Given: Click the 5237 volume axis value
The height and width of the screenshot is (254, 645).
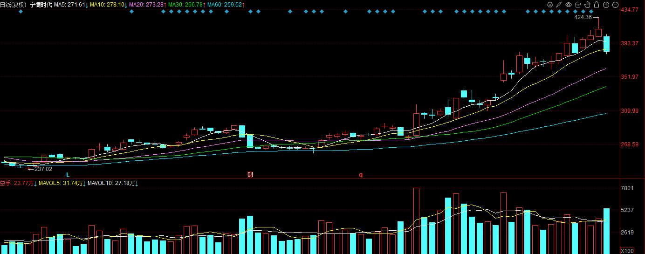Looking at the screenshot, I should coord(627,210).
